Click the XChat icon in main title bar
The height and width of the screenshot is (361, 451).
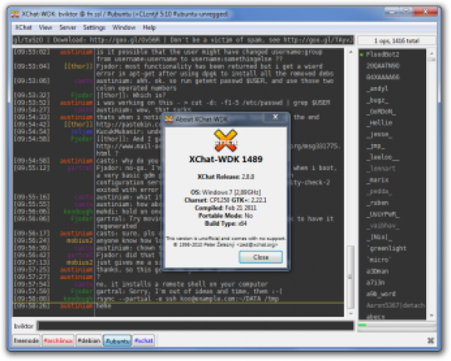coord(15,14)
